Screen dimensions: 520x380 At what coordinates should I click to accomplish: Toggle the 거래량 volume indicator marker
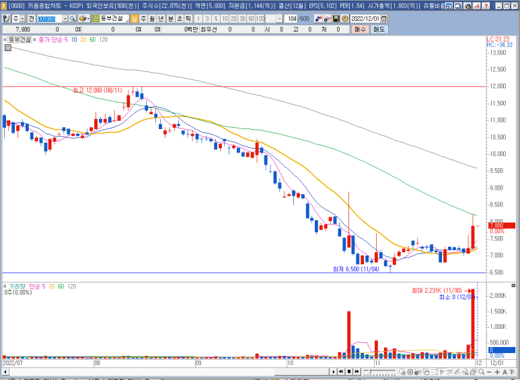pyautogui.click(x=5, y=287)
